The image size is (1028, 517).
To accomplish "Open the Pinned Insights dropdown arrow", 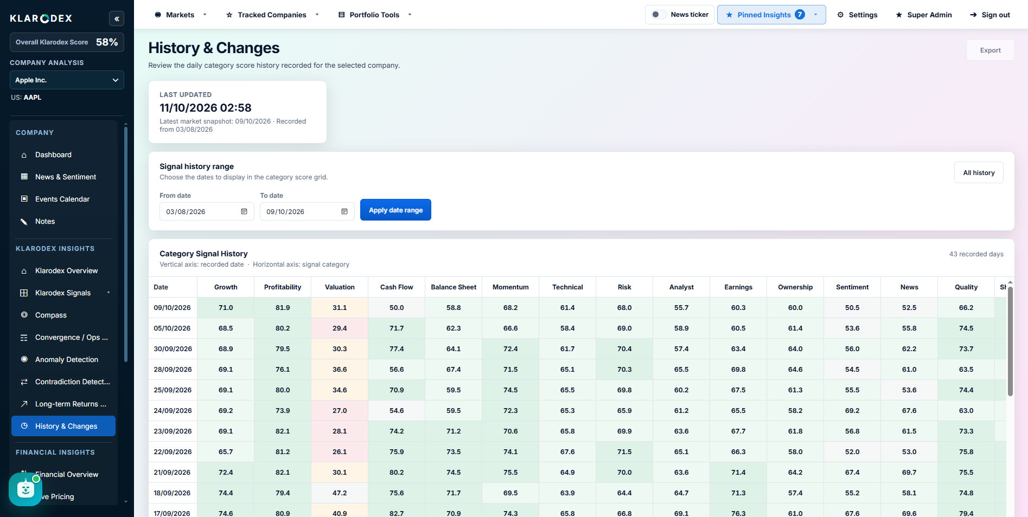I will (x=815, y=15).
